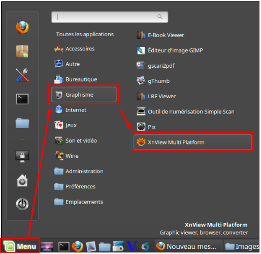Launch E-Book Viewer
The width and height of the screenshot is (261, 254).
160,35
